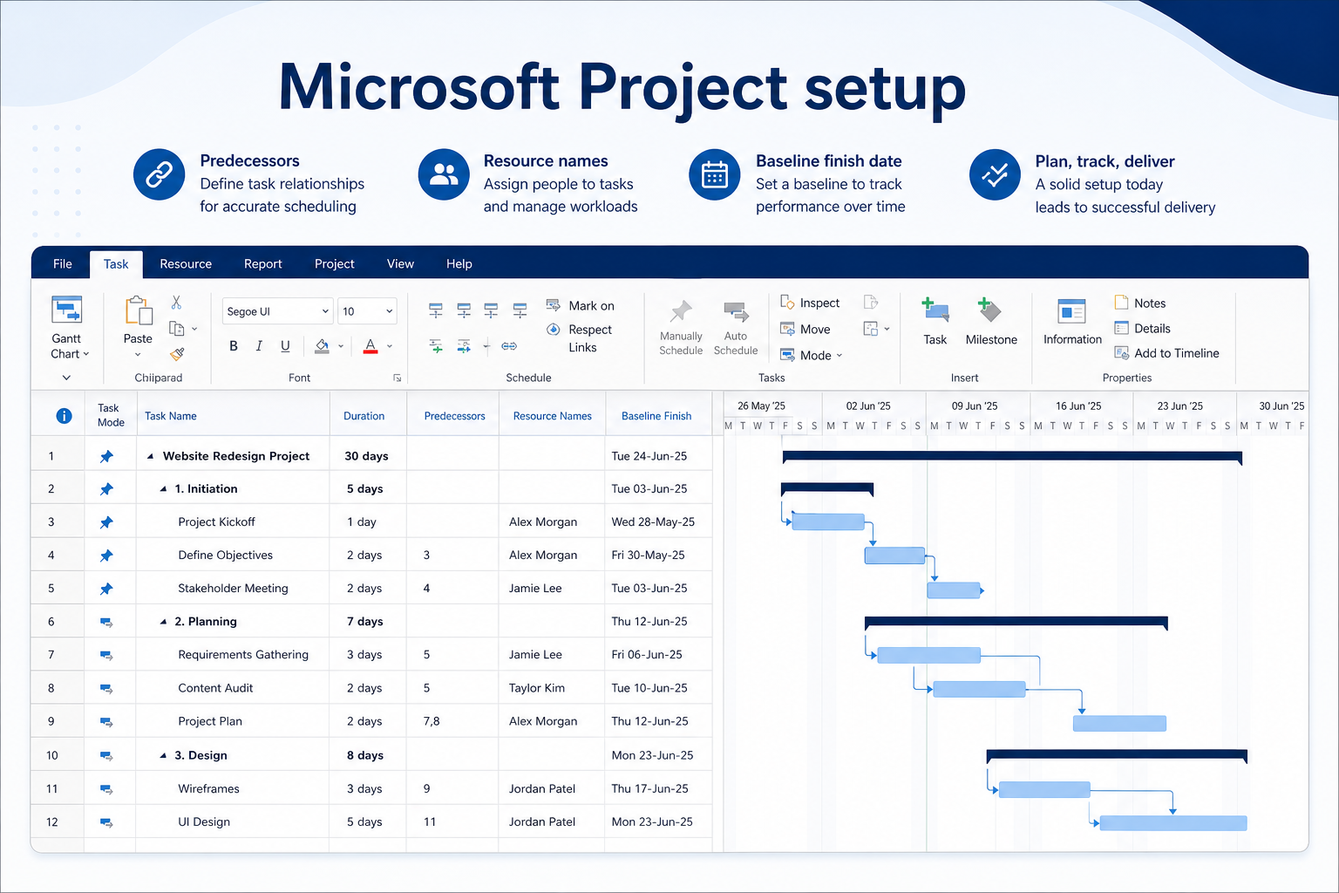The image size is (1339, 893).
Task: Open the Gantt Chart view button
Action: [66, 327]
